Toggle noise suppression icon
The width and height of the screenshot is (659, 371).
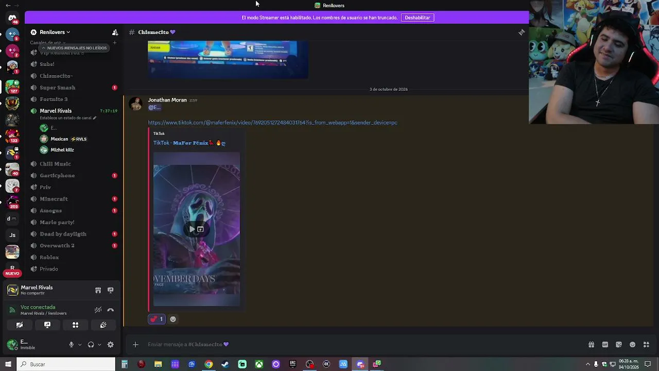click(98, 310)
